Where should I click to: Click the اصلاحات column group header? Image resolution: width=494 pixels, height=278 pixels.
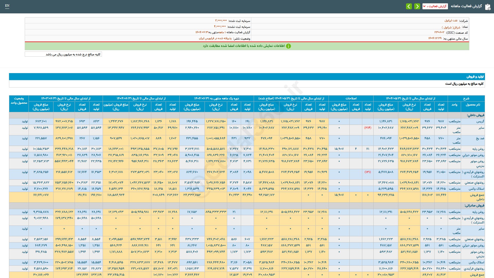click(351, 98)
